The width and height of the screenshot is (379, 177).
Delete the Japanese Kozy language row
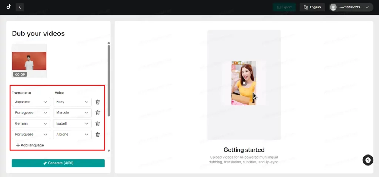(98, 102)
